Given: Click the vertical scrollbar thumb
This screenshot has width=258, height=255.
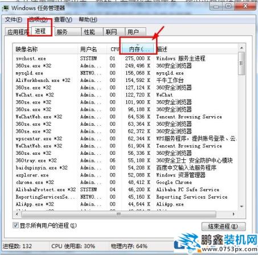Looking at the screenshot, I should [x=241, y=64].
